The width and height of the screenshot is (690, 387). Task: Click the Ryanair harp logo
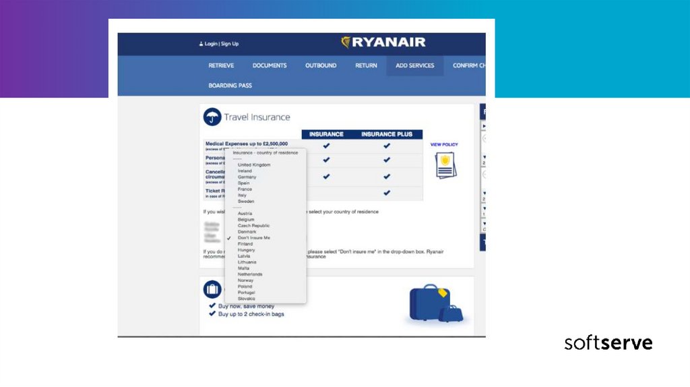point(346,42)
